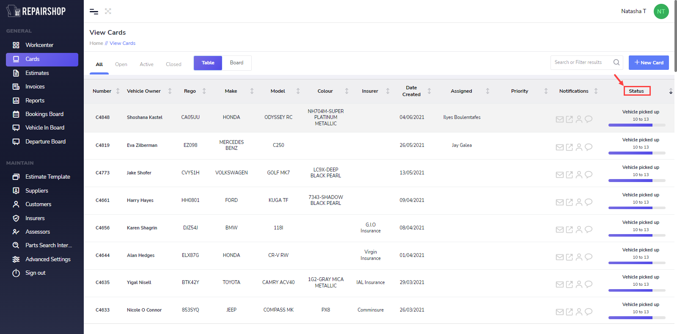
Task: Click envelope icon for card C4848
Action: click(559, 119)
